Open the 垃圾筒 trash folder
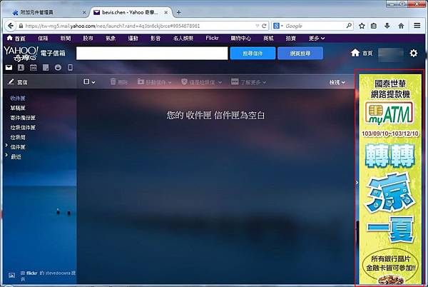Viewport: 428px width, 287px height. pos(18,137)
